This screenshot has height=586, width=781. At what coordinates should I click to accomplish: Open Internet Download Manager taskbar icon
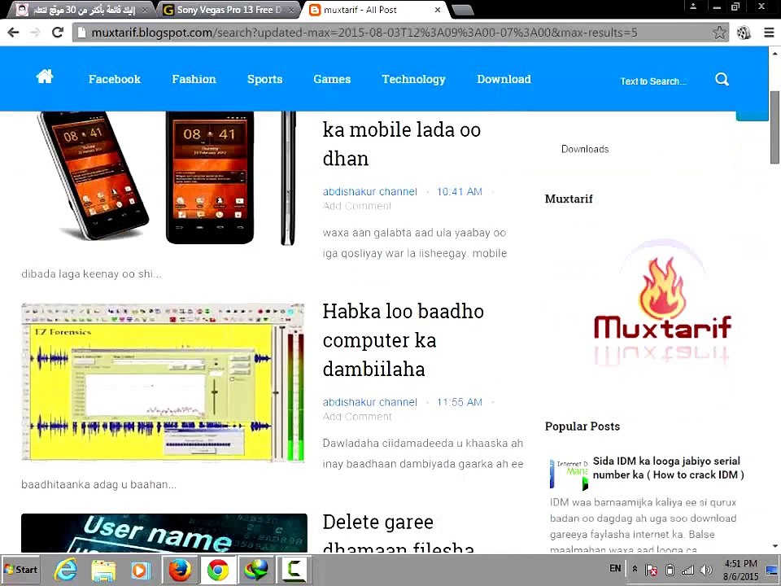coord(255,570)
